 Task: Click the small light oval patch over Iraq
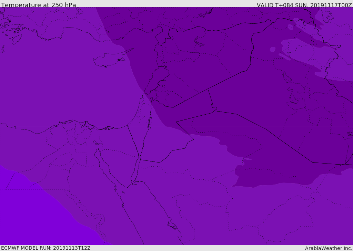(273, 49)
